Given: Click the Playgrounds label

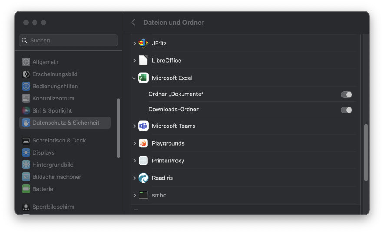Looking at the screenshot, I should click(168, 143).
